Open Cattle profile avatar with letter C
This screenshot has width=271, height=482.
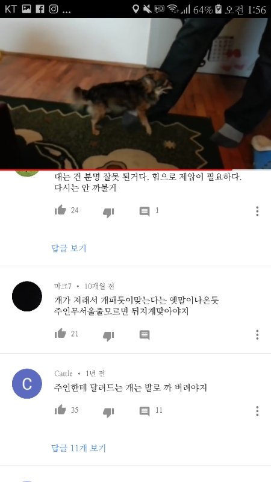[x=27, y=384]
